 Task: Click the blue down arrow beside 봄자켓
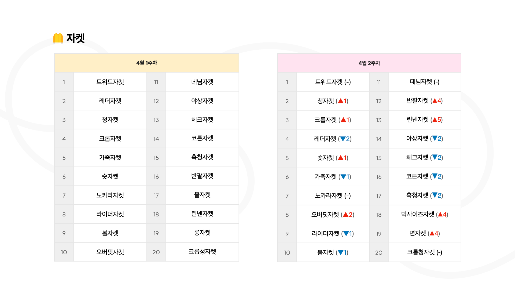[x=341, y=252]
